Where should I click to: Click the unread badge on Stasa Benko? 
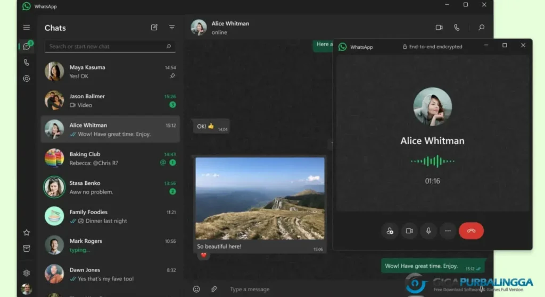click(x=172, y=191)
